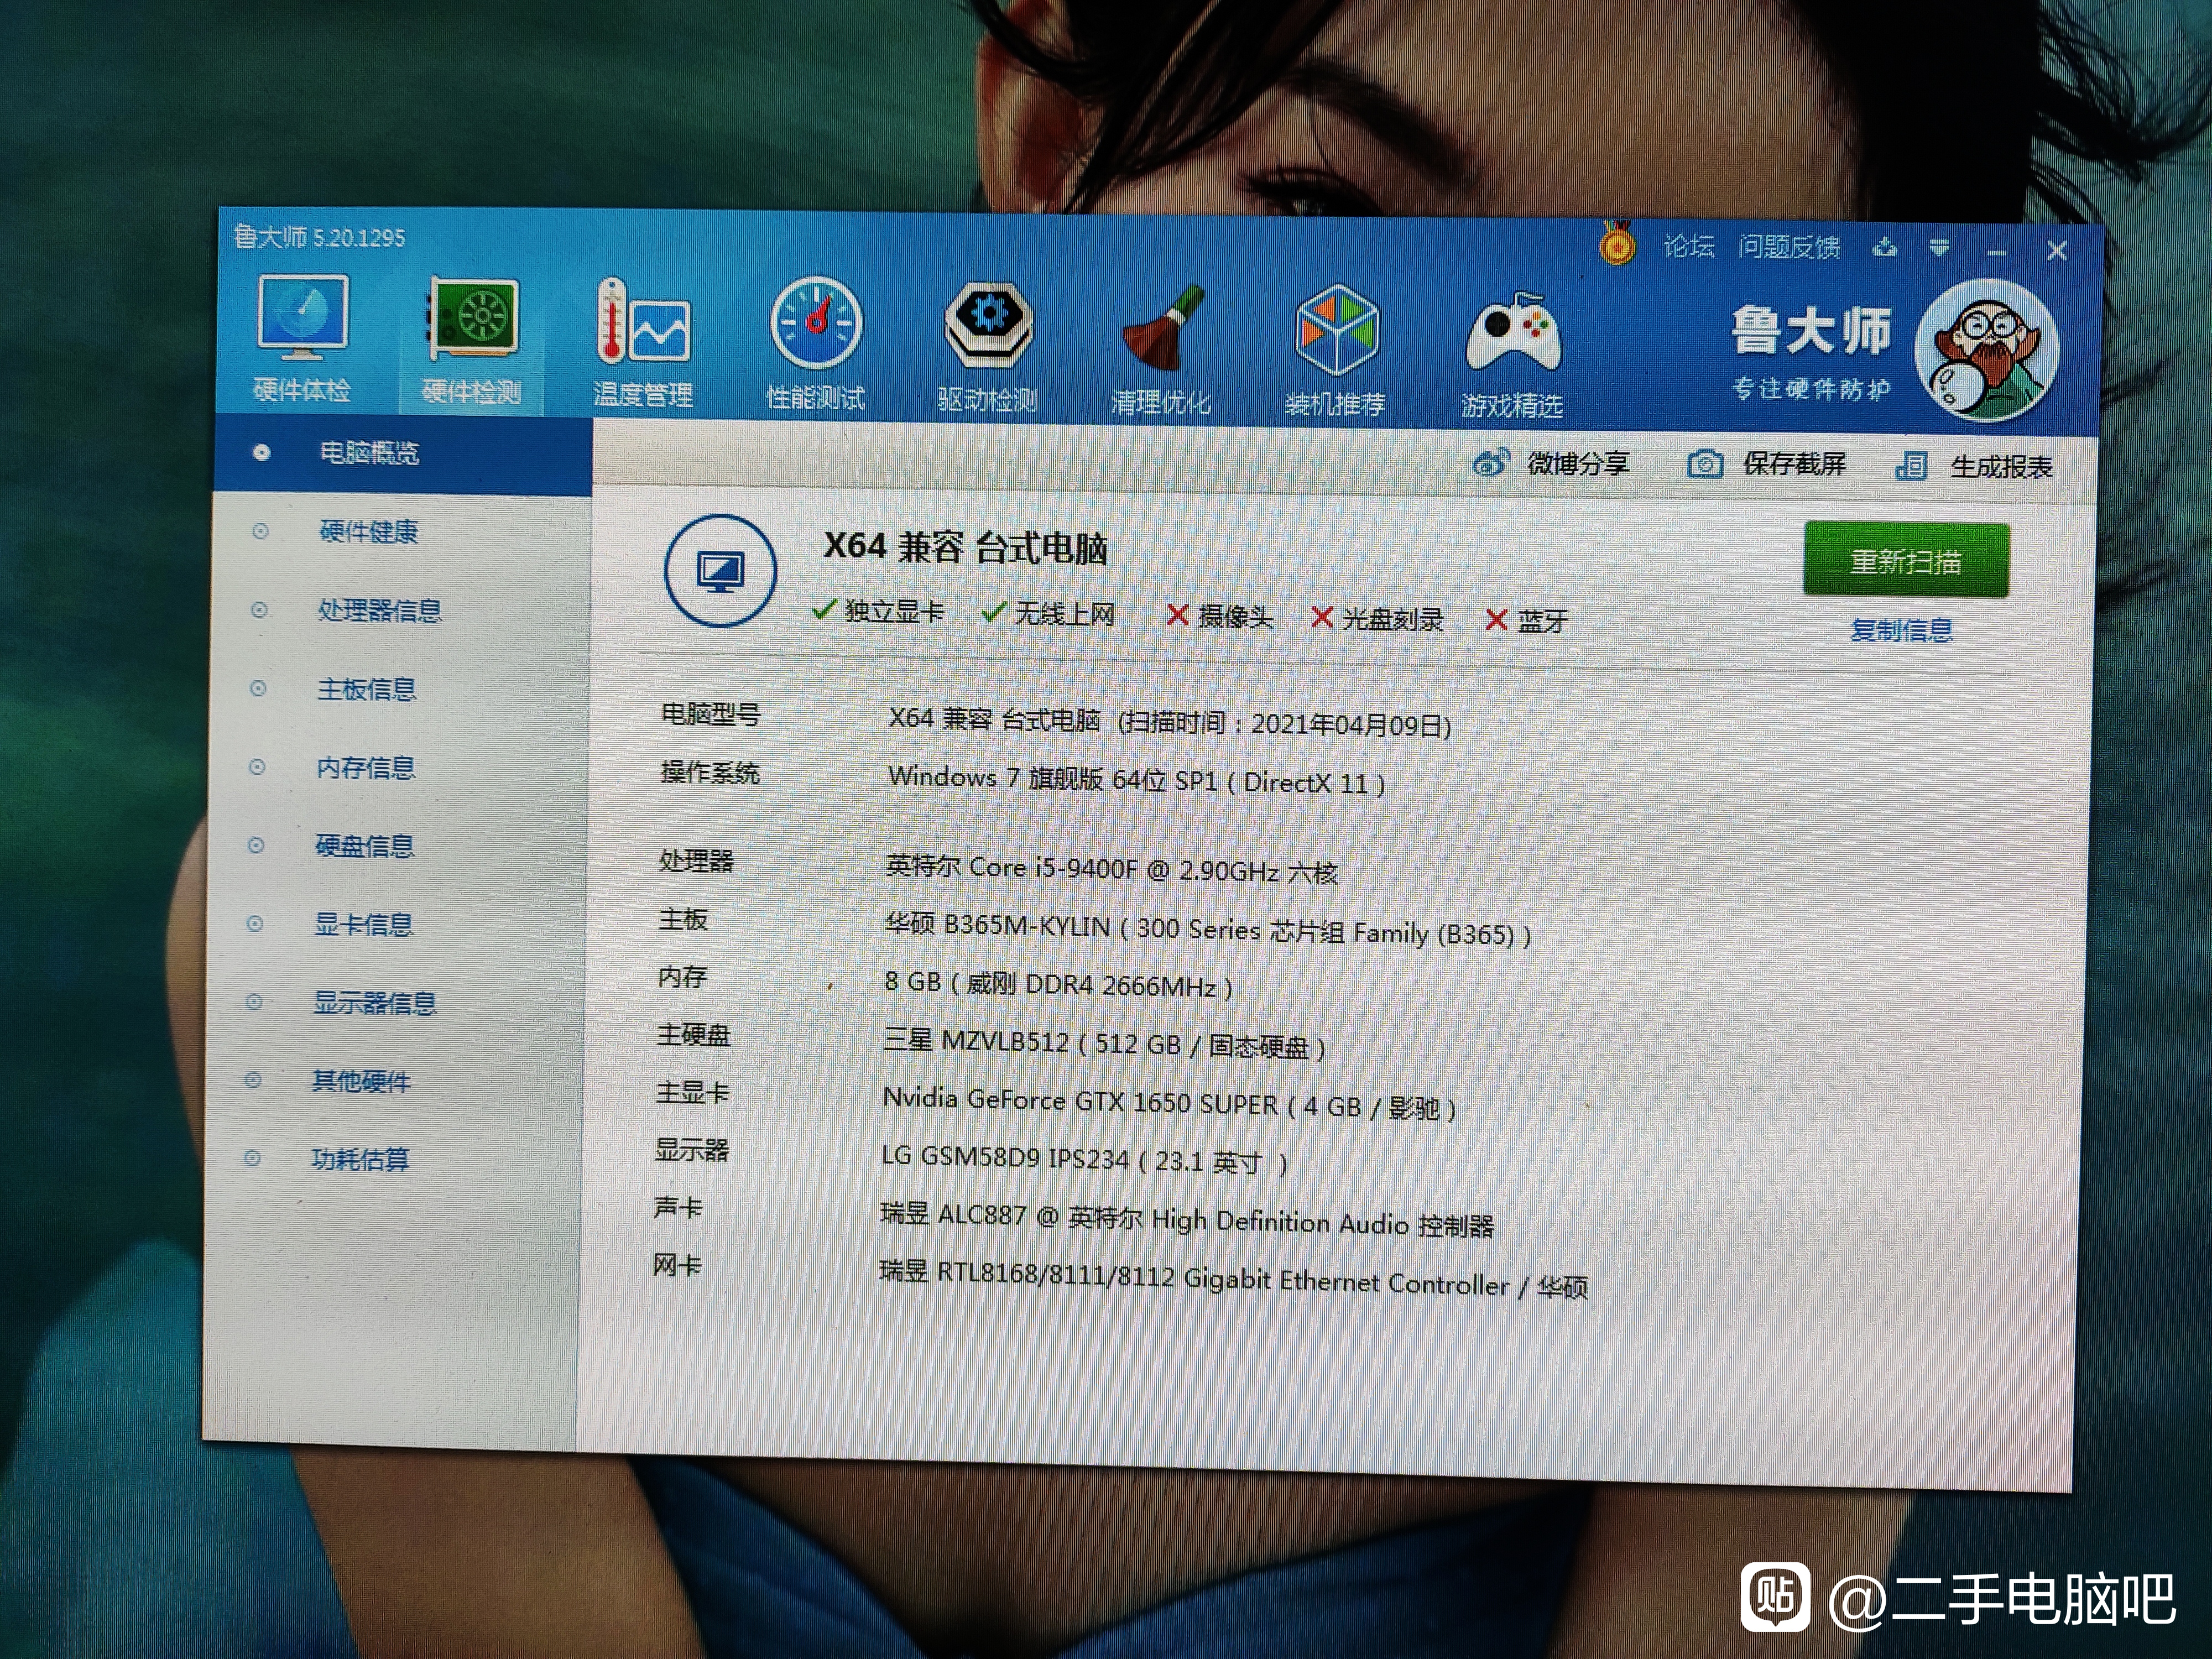Click the 无线上网 checkmark indicator
This screenshot has width=2212, height=1659.
(x=1048, y=614)
